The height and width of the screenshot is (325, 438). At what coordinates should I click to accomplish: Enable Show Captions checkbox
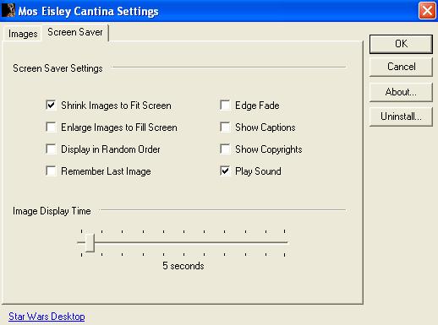[x=225, y=127]
